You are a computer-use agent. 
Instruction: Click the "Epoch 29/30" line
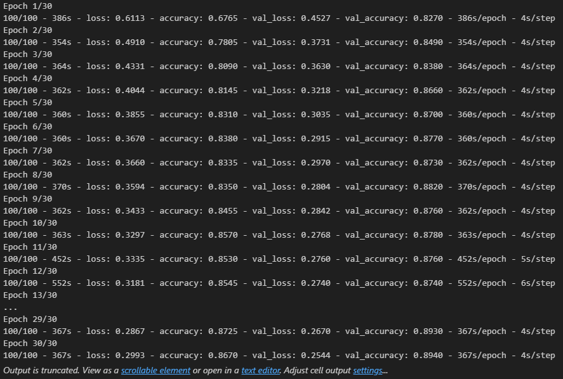pos(30,319)
